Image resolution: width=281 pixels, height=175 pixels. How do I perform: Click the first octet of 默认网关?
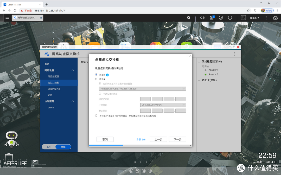coord(145,111)
